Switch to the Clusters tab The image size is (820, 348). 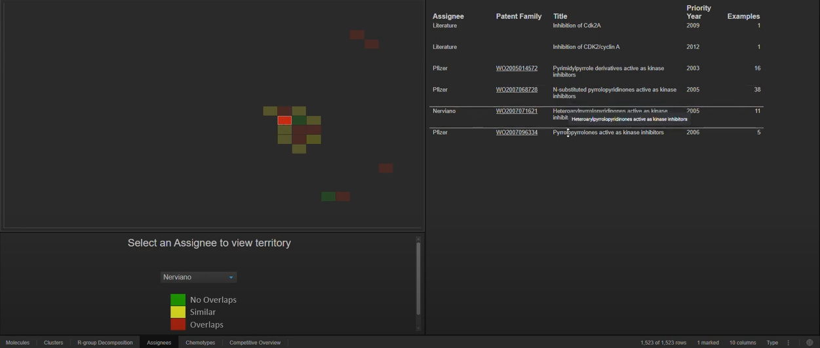pyautogui.click(x=54, y=343)
